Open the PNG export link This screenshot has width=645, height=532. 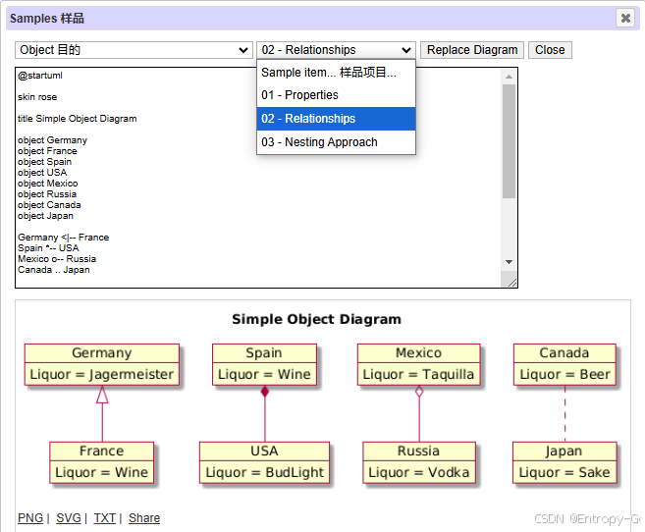pyautogui.click(x=30, y=517)
